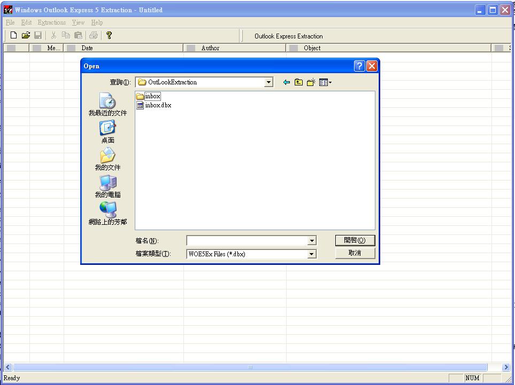Open 我最近的文件 recent documents shortcut
Image resolution: width=515 pixels, height=385 pixels.
click(107, 104)
